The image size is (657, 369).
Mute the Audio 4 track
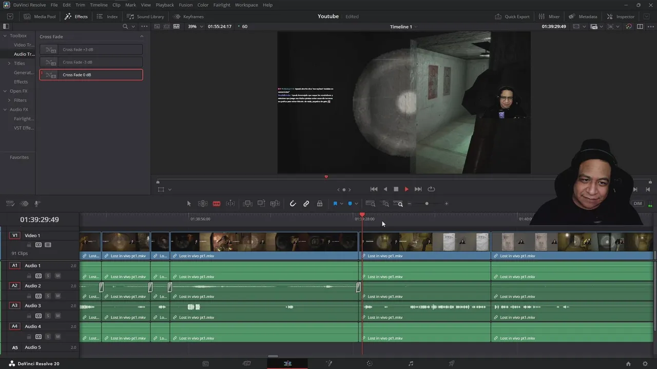[x=57, y=337]
